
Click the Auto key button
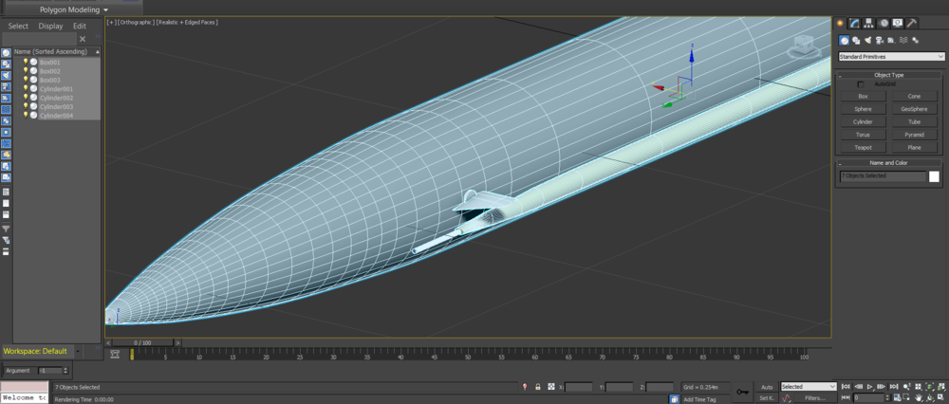(767, 387)
